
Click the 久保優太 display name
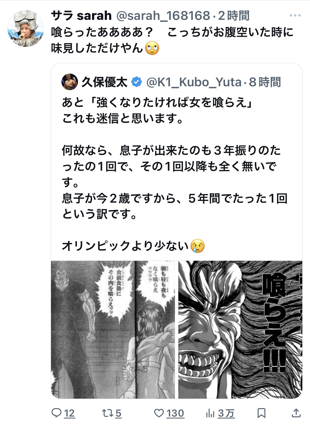(x=104, y=82)
